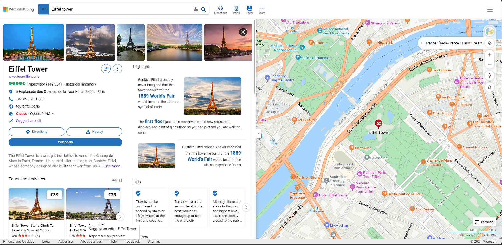The width and height of the screenshot is (502, 245).
Task: Click the Directions icon in top toolbar
Action: point(220,10)
